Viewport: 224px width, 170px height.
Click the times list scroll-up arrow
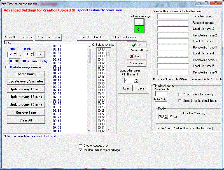click(x=89, y=47)
